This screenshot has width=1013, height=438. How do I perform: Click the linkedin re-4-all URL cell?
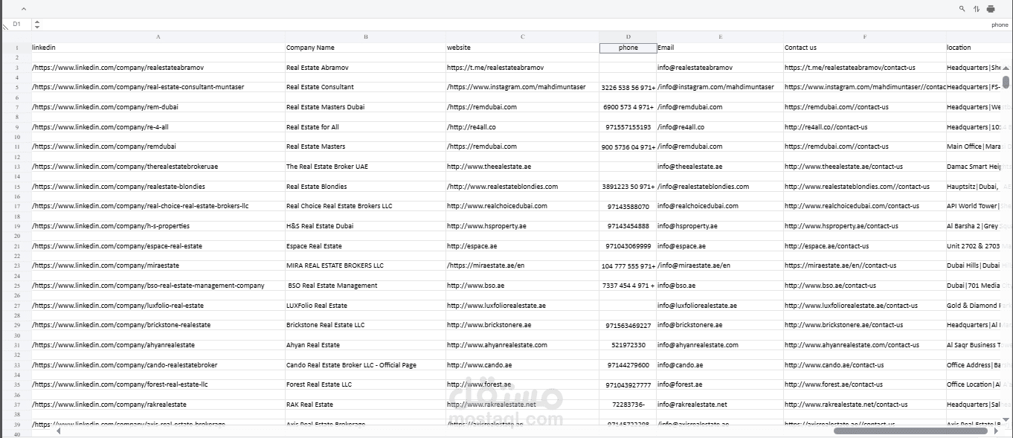pos(158,127)
